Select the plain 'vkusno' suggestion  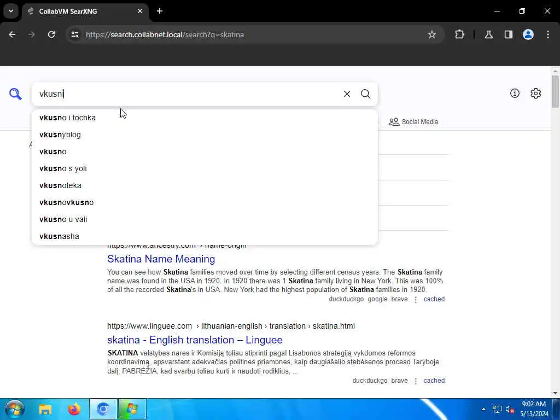[205, 151]
